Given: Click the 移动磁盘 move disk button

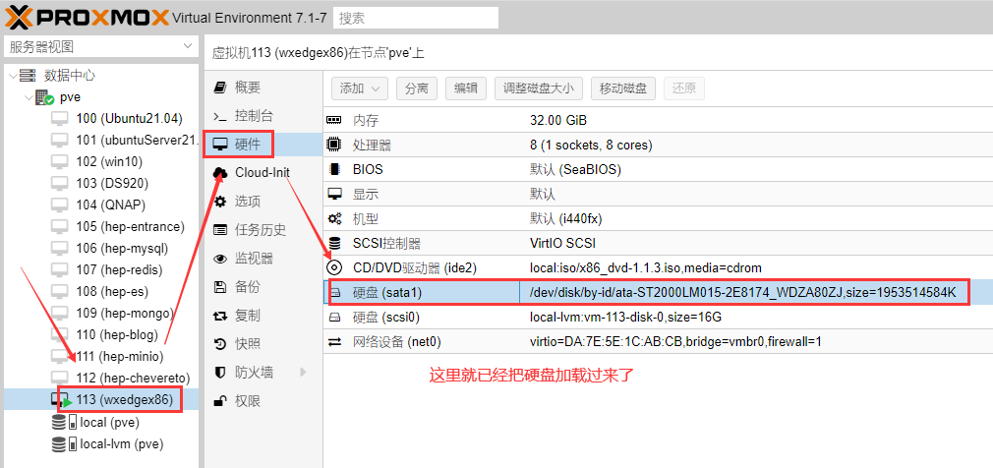Looking at the screenshot, I should 623,88.
